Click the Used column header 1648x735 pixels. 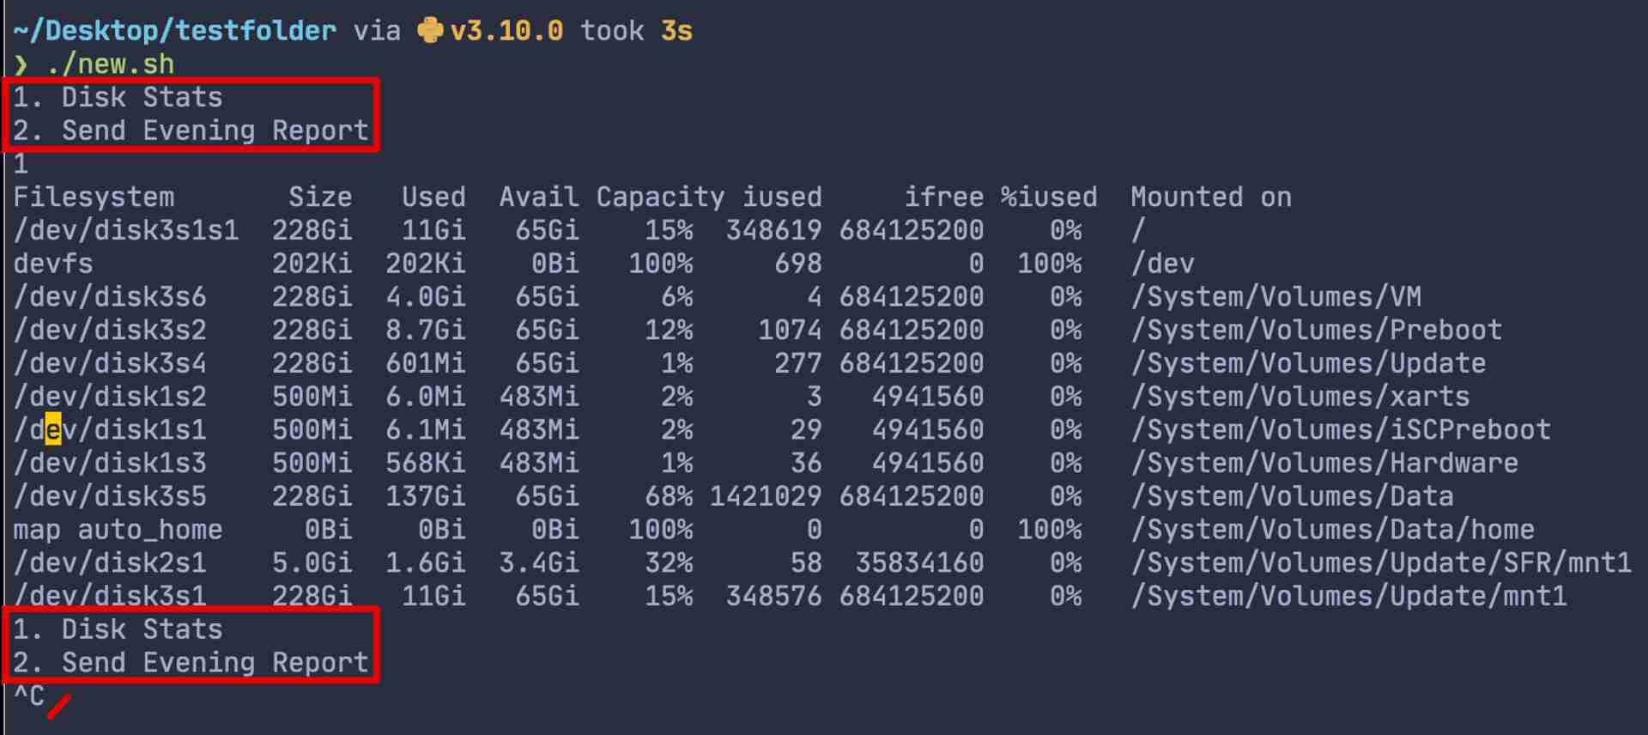click(433, 197)
